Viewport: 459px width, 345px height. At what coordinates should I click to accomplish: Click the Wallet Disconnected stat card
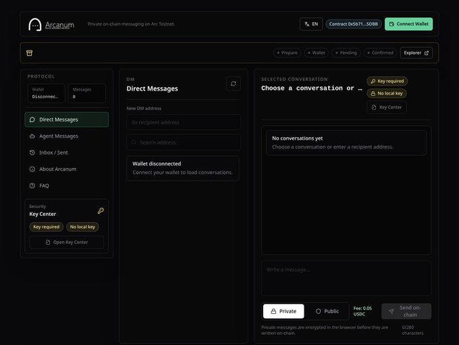(47, 93)
